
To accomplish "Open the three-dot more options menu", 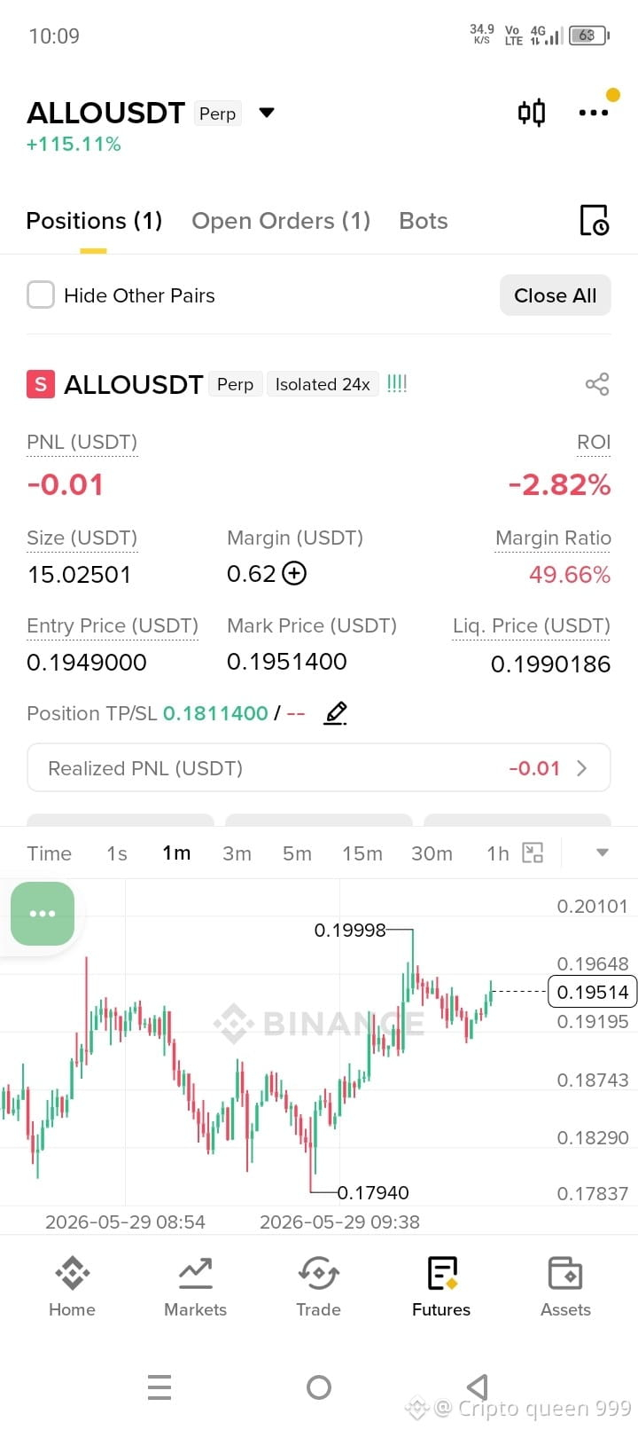I will click(x=593, y=113).
